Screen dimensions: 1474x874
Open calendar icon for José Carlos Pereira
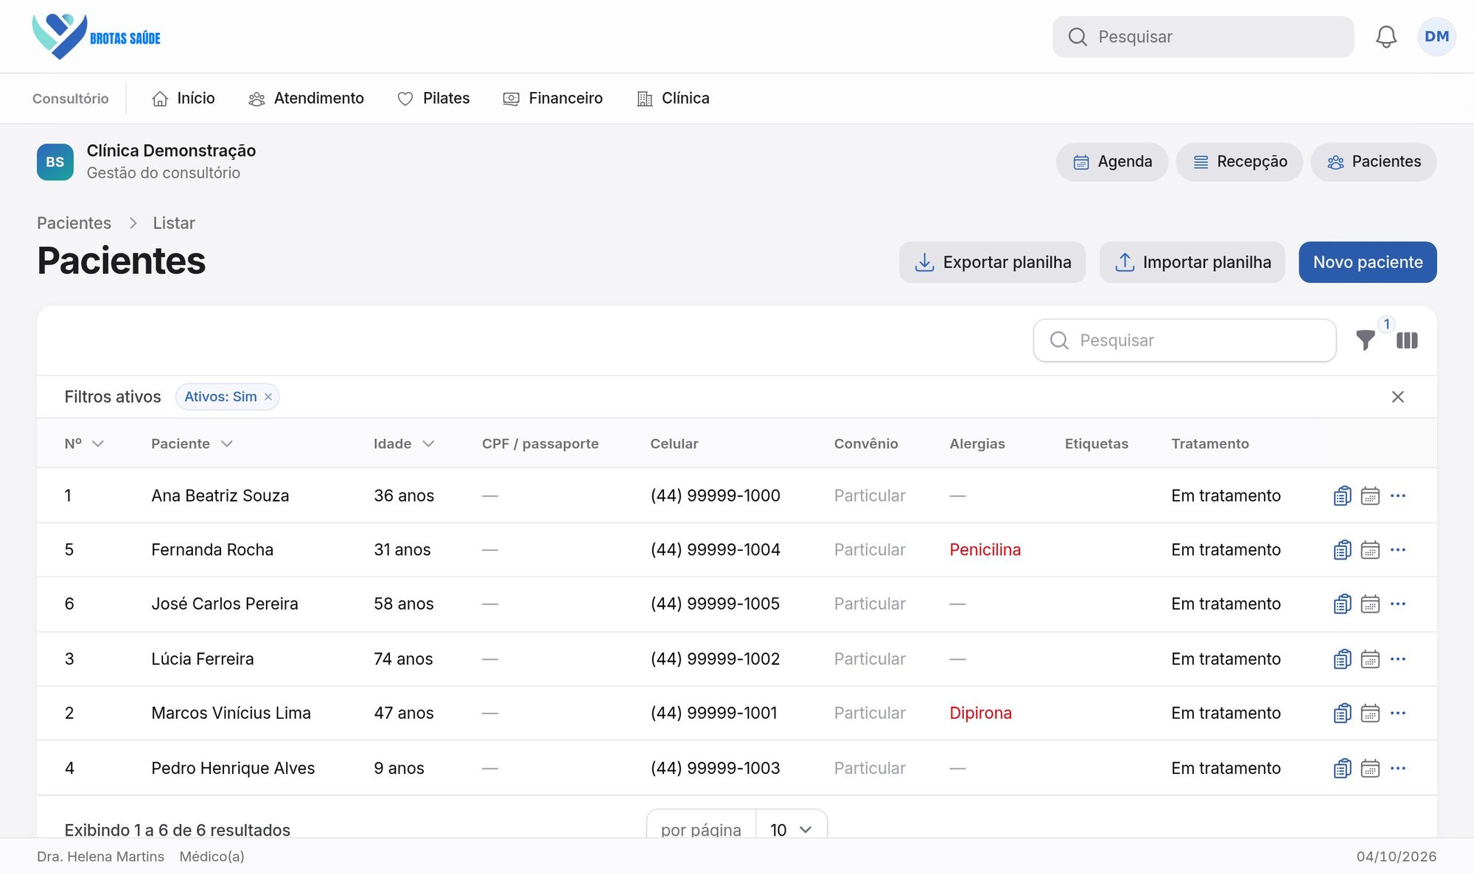[1370, 604]
